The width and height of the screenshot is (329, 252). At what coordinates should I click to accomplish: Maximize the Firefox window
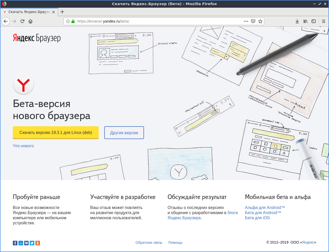click(x=320, y=4)
